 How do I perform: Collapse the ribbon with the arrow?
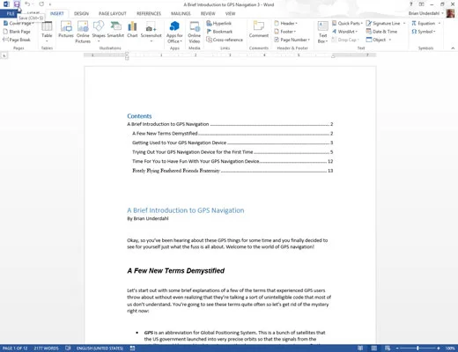pos(453,48)
